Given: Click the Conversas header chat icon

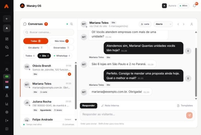Looking at the screenshot, I should tap(25, 24).
